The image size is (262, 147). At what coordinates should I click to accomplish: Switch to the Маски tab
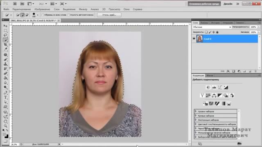pyautogui.click(x=210, y=76)
